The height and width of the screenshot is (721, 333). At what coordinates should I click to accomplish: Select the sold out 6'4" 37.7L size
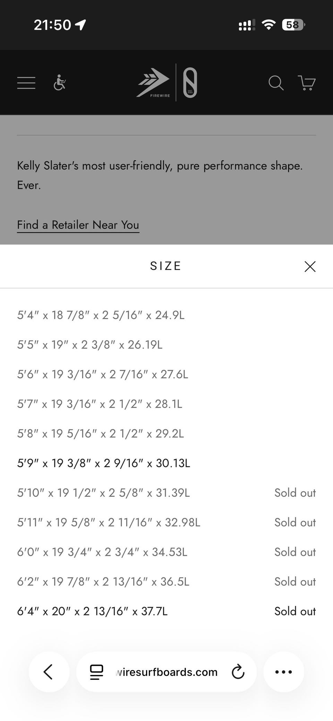point(92,611)
